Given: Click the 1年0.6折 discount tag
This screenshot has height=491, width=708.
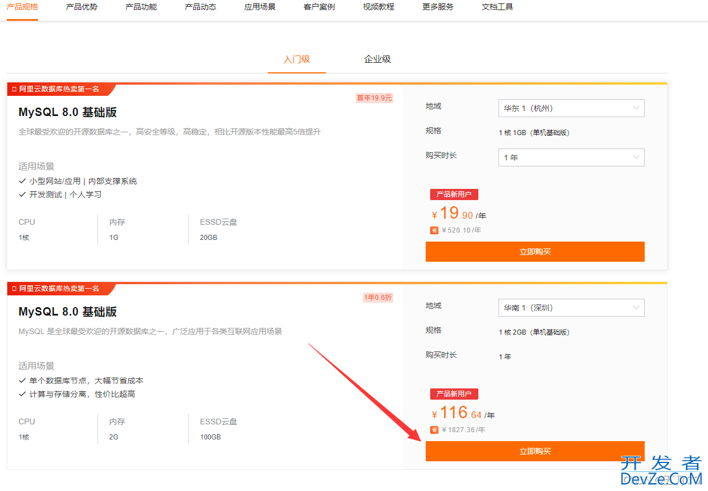Looking at the screenshot, I should 378,298.
